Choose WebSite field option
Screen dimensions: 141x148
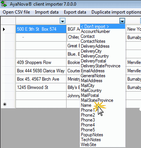tap(102, 145)
